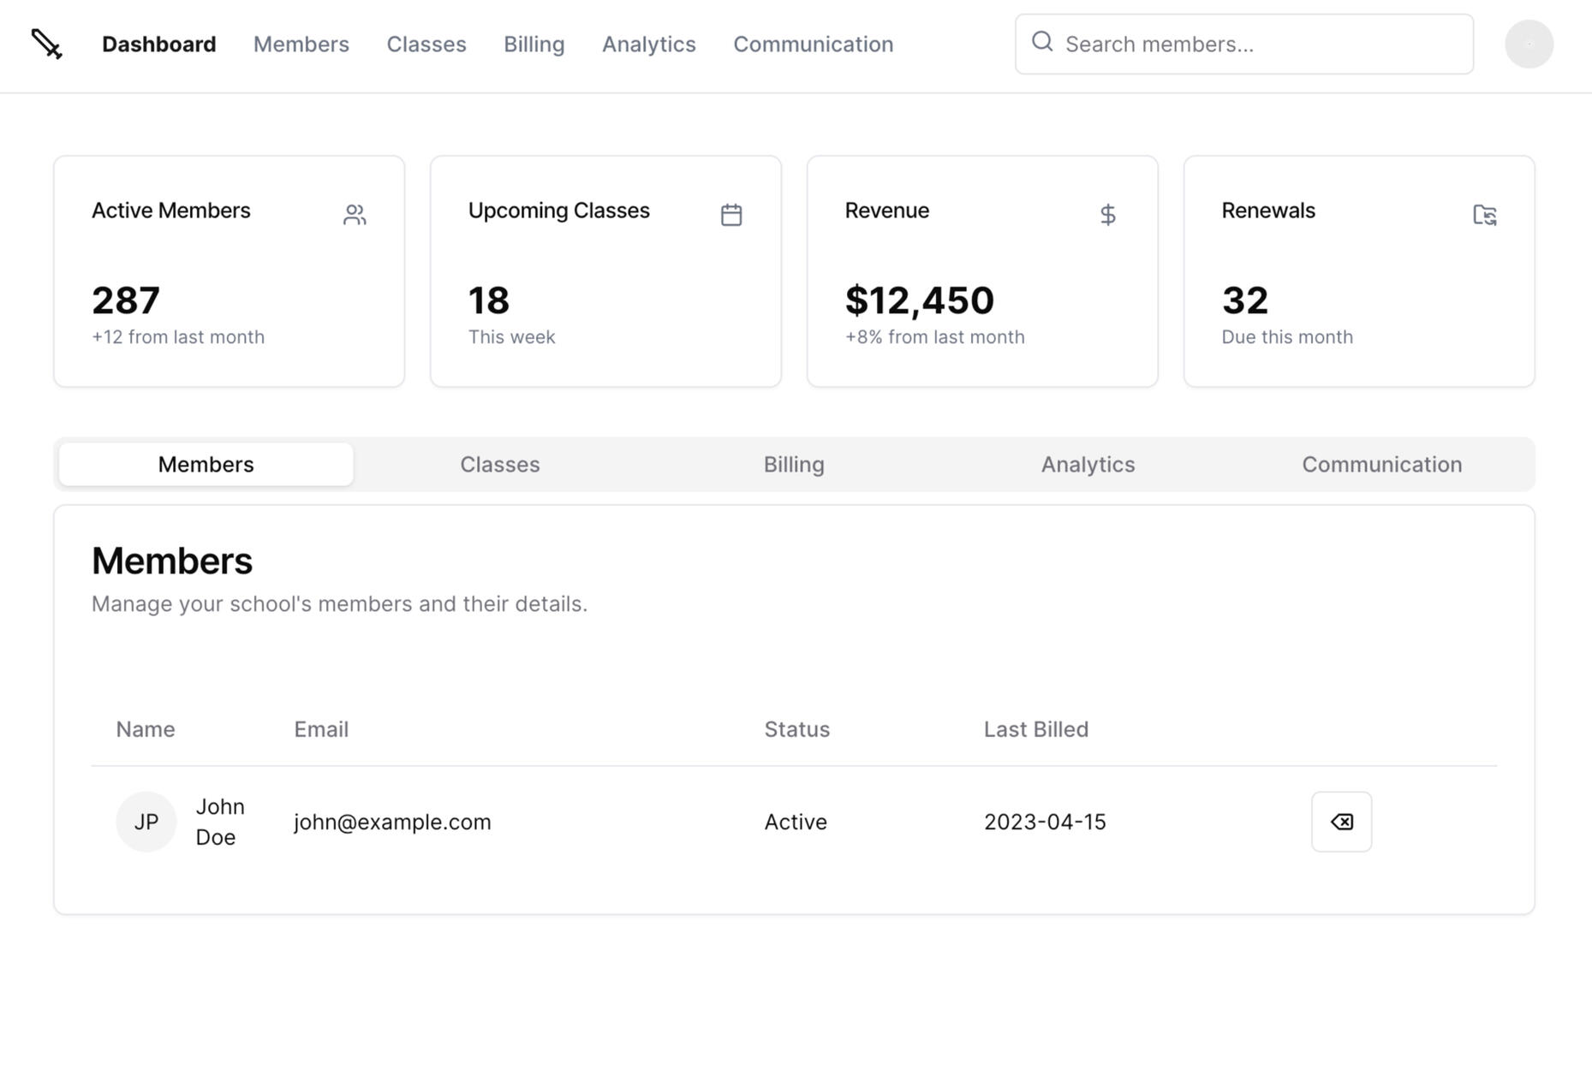Open Members in the top navigation bar
The width and height of the screenshot is (1592, 1087).
tap(301, 44)
